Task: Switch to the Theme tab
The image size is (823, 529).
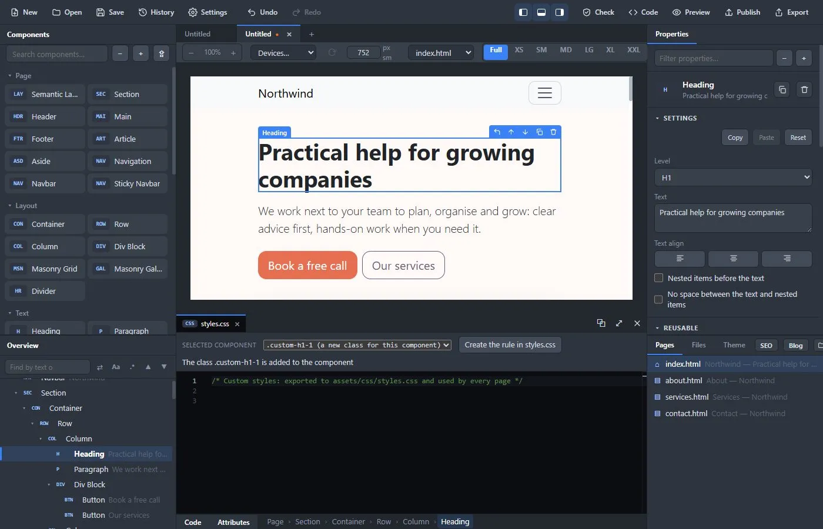Action: [x=734, y=345]
